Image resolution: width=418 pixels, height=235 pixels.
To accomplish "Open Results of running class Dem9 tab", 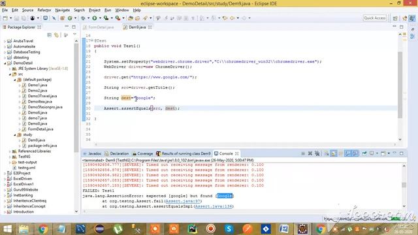I will click(184, 154).
